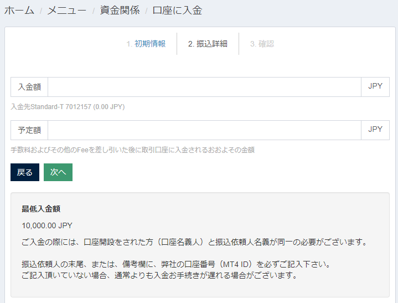Focus the 入金額 amount input field
Screen dimensions: 398x303
[204, 87]
